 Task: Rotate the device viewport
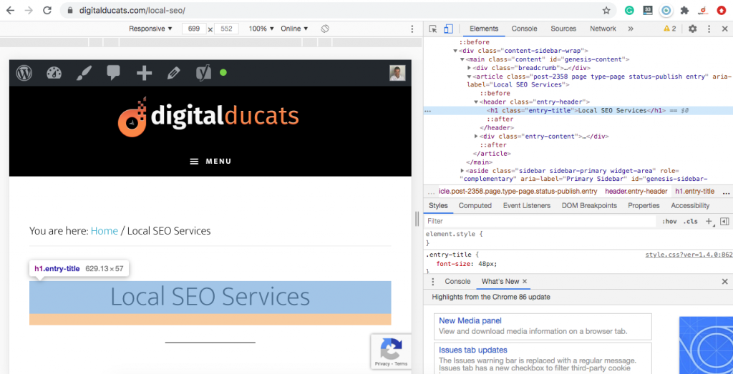[x=325, y=29]
